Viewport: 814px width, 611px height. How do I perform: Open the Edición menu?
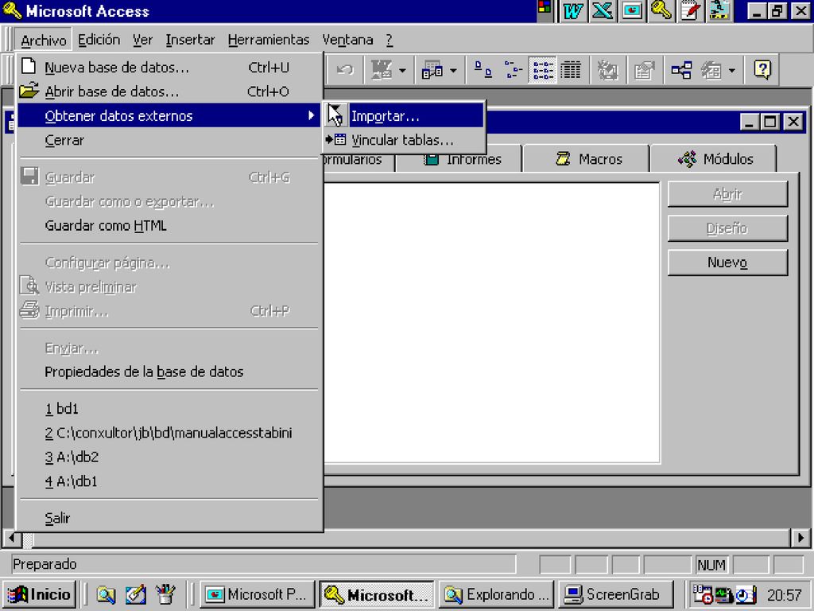(x=99, y=40)
